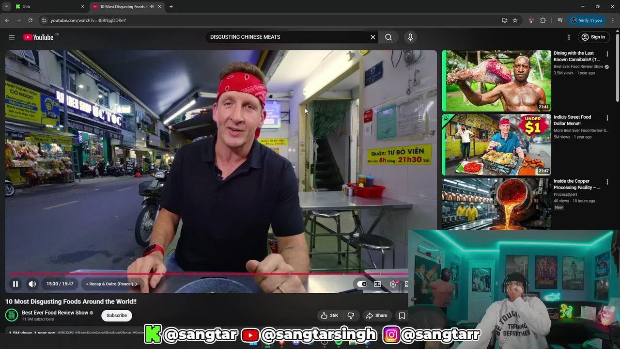
Task: Go forward one page in Chrome
Action: coord(18,20)
